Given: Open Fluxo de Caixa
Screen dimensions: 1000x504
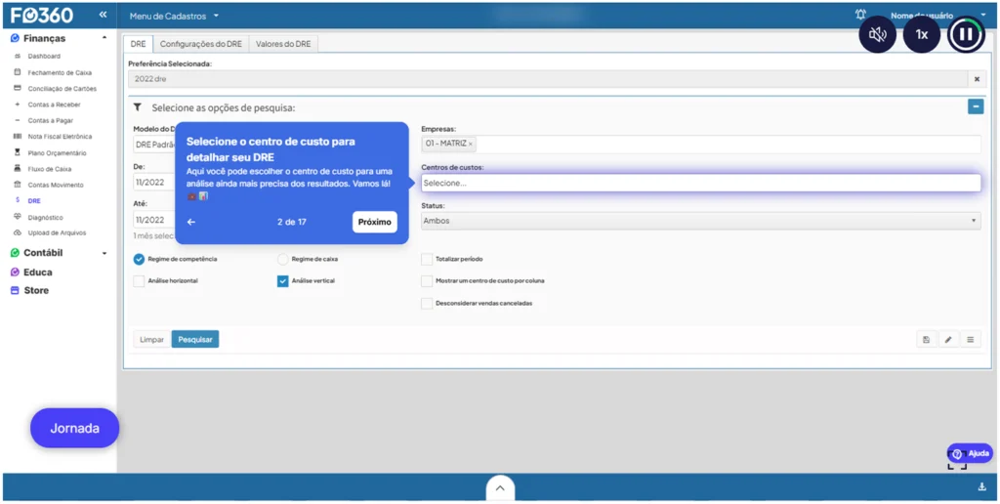Looking at the screenshot, I should (x=50, y=169).
